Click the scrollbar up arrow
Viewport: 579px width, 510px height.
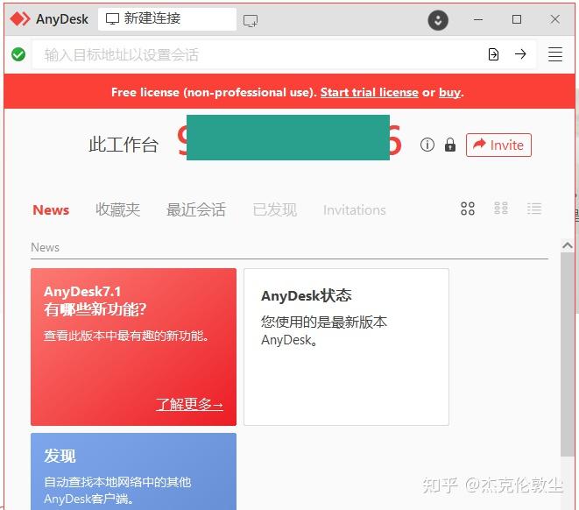(568, 245)
